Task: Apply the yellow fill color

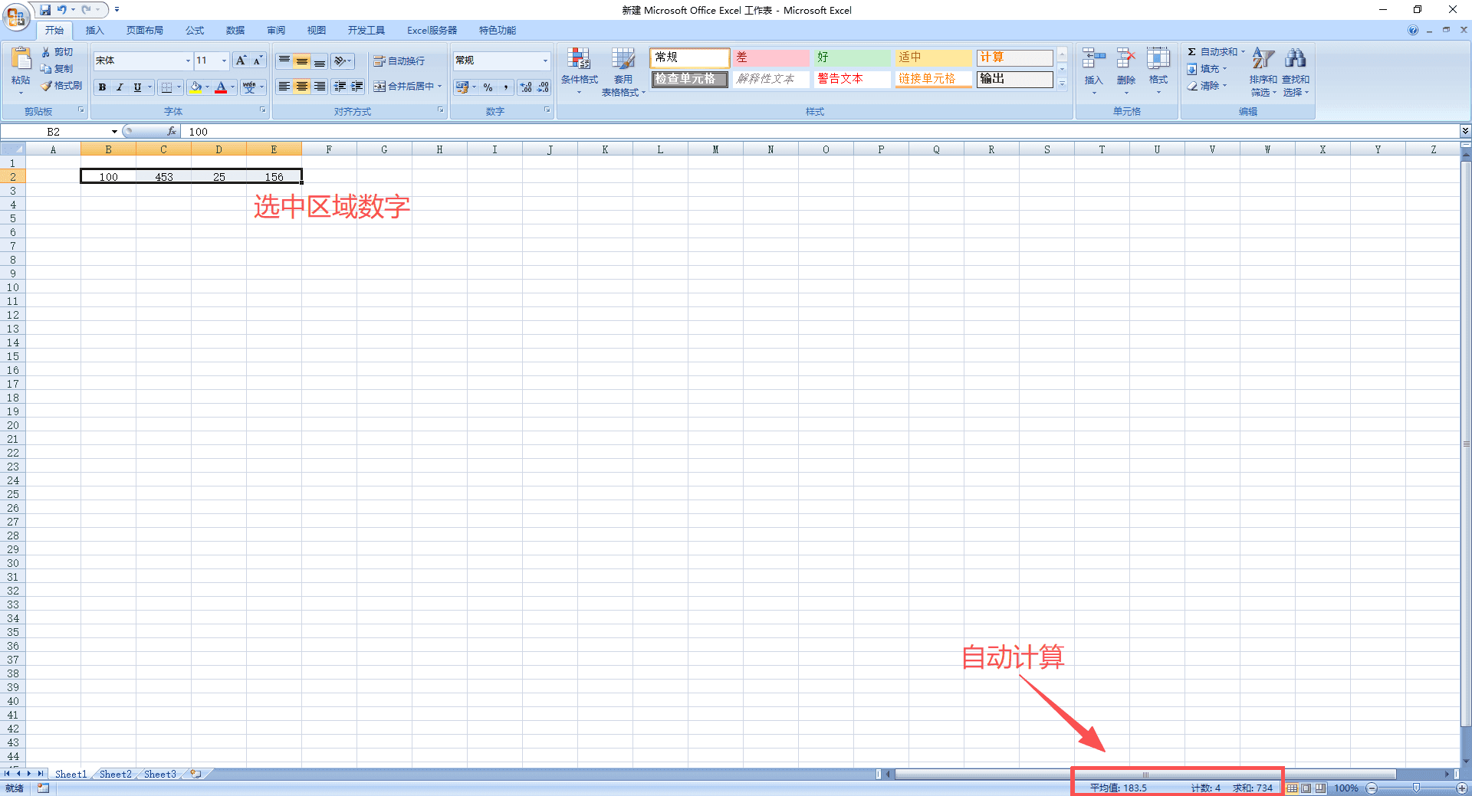Action: [x=195, y=87]
